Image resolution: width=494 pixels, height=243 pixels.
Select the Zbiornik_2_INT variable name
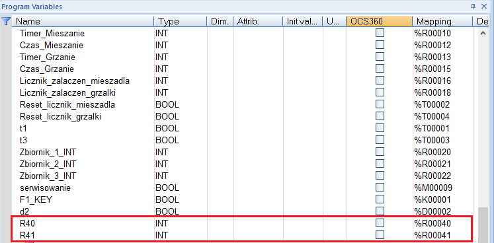(x=48, y=164)
